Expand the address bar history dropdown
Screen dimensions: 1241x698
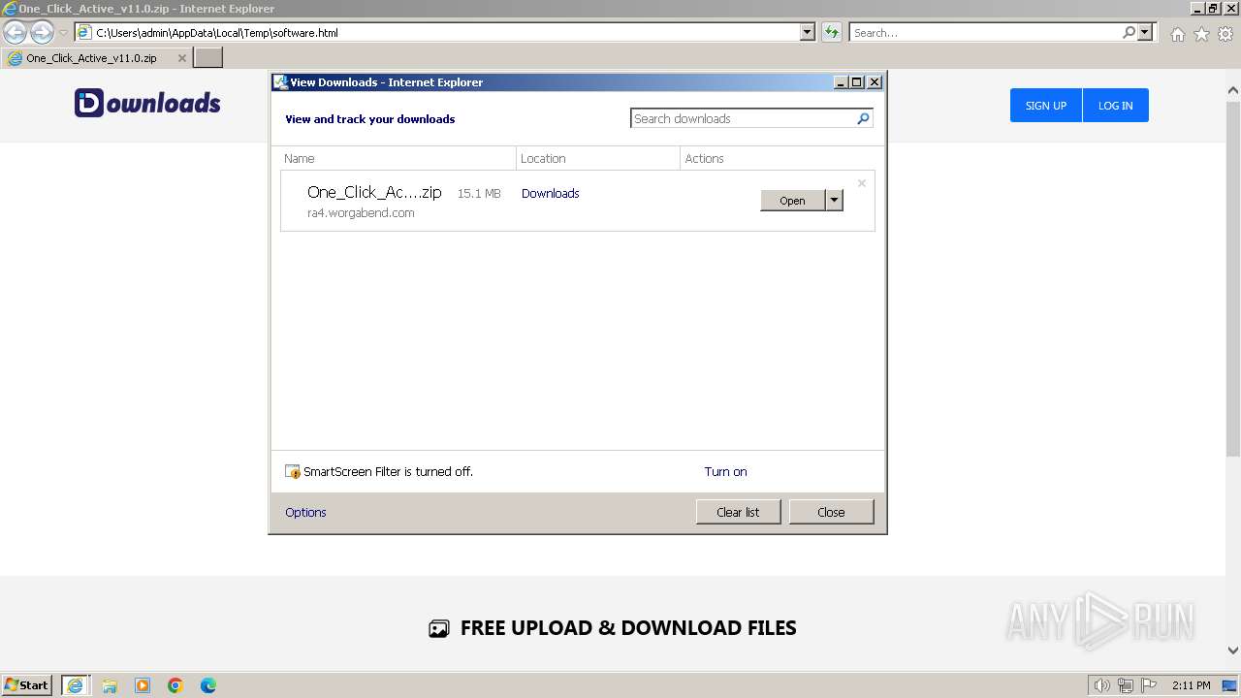click(x=808, y=32)
